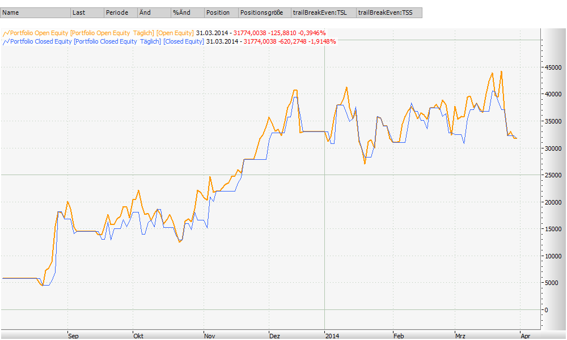The height and width of the screenshot is (340, 567).
Task: Click the Position column header
Action: [x=221, y=12]
